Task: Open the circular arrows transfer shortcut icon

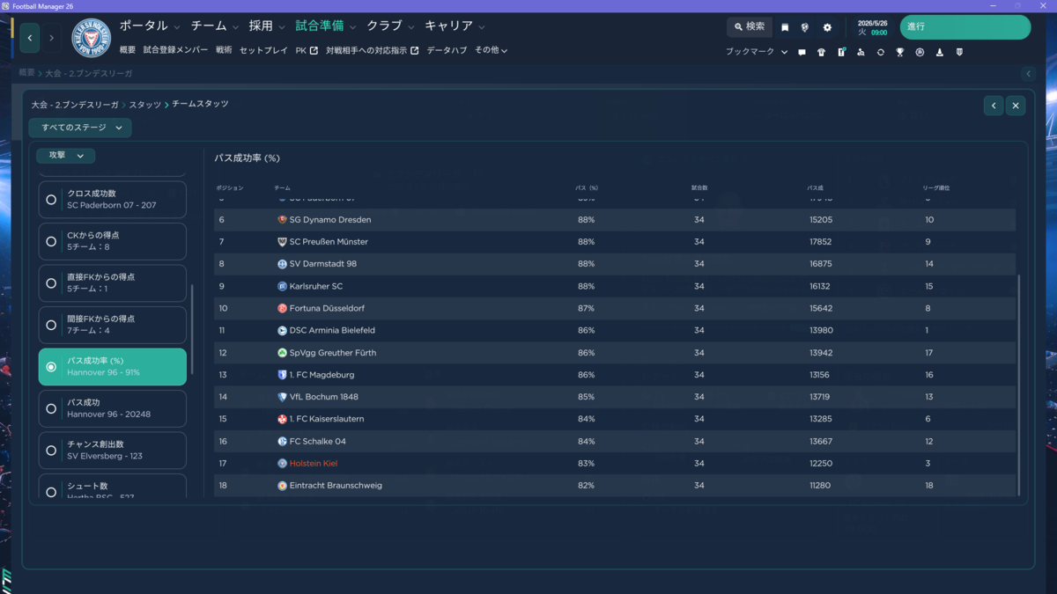Action: coord(880,52)
